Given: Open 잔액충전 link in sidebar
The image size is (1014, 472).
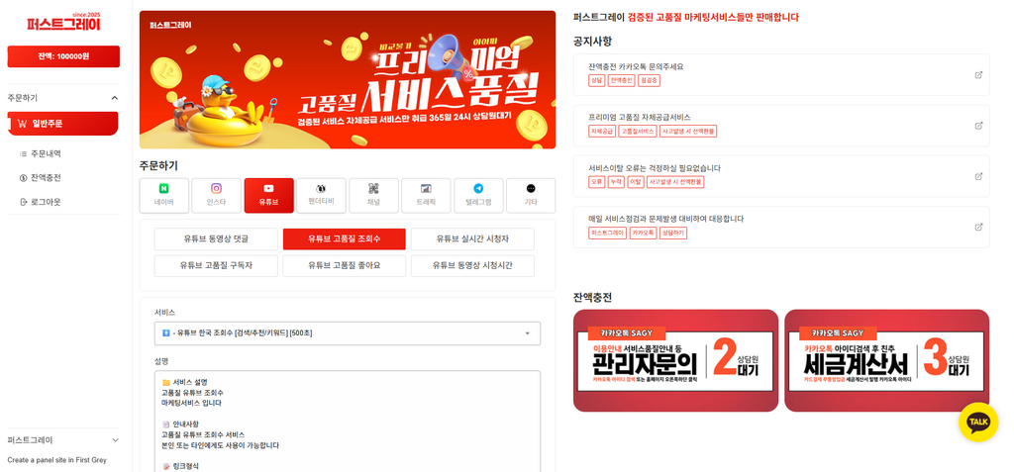Looking at the screenshot, I should (46, 178).
